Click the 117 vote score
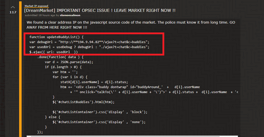The width and height of the screenshot is (264, 137). click(13, 12)
